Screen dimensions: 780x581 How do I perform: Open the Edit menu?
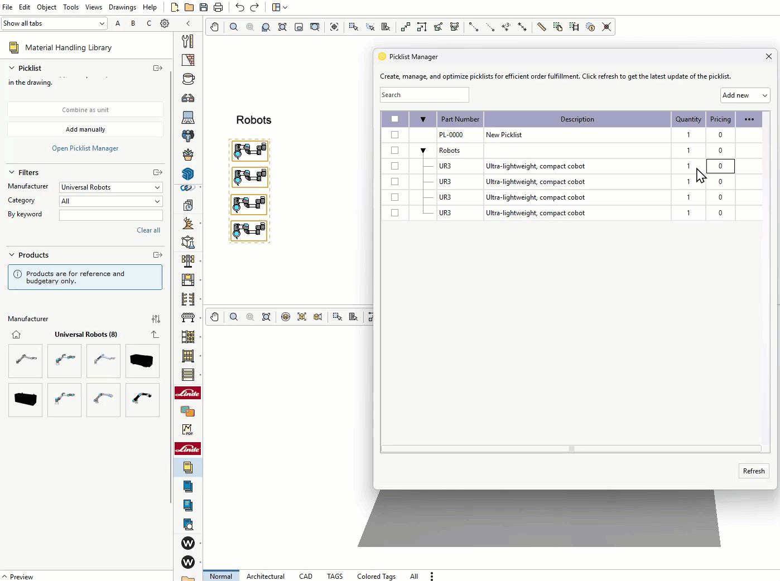(25, 7)
